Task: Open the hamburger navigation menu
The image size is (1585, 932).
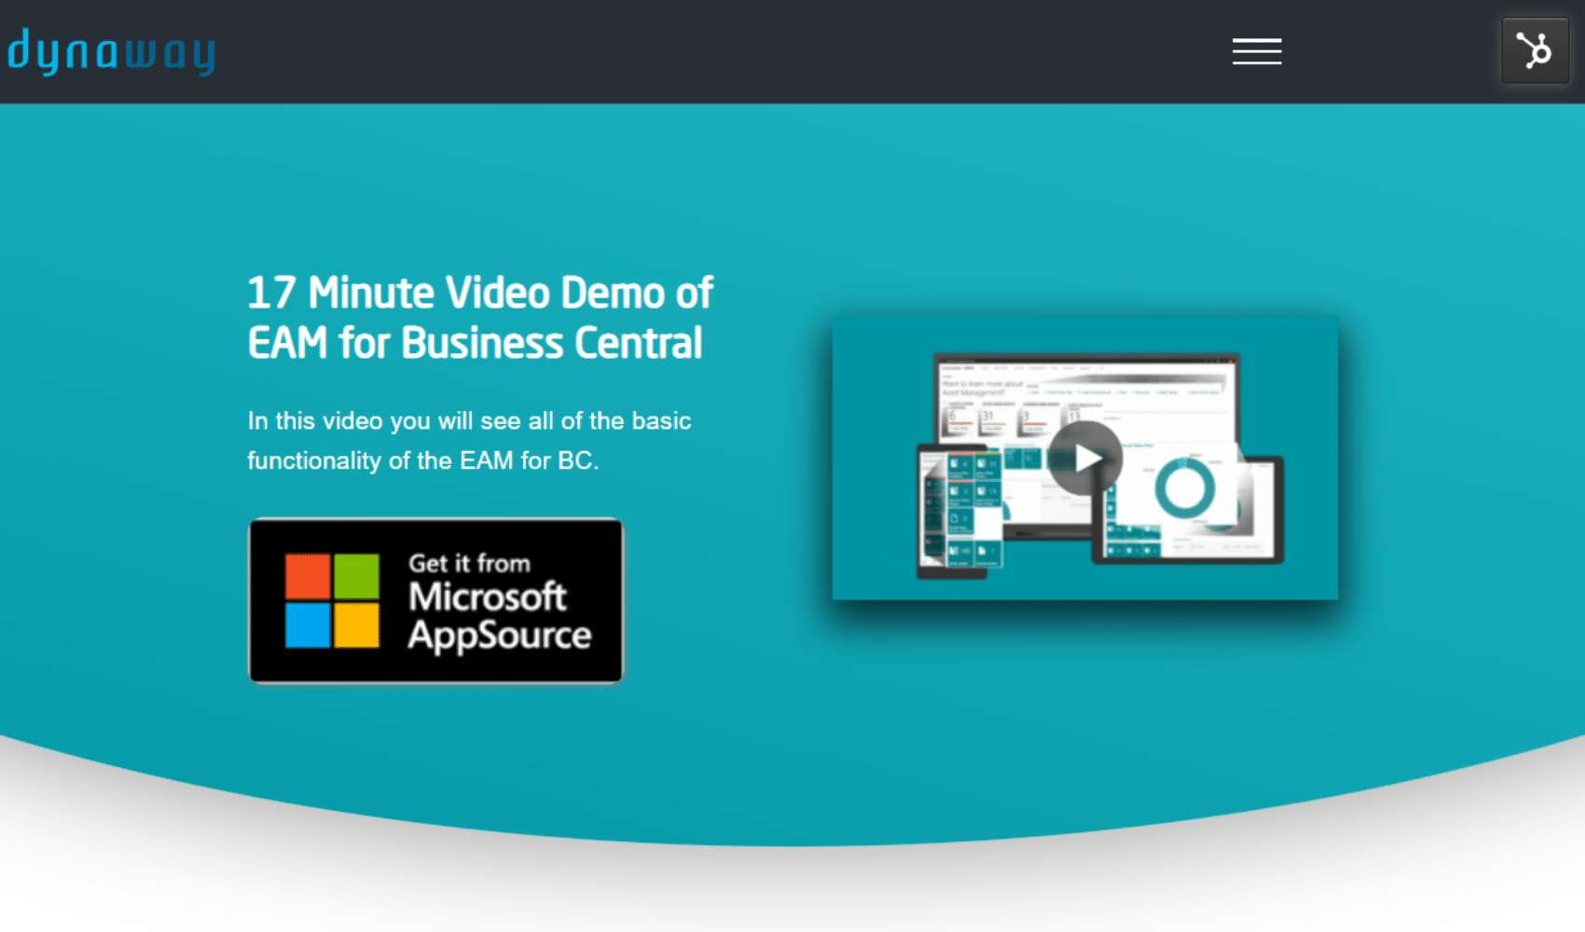Action: click(1257, 51)
